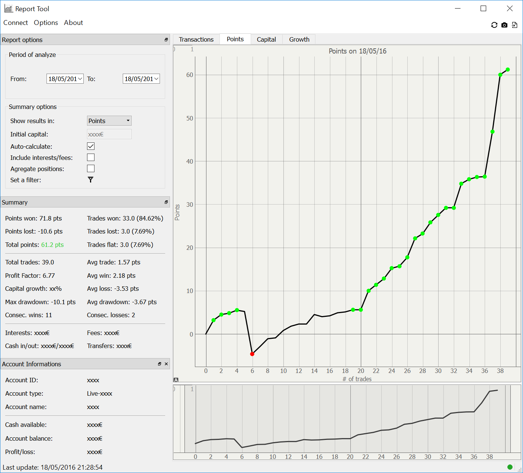Close the Account Informations panel
Image resolution: width=523 pixels, height=473 pixels.
coord(166,364)
